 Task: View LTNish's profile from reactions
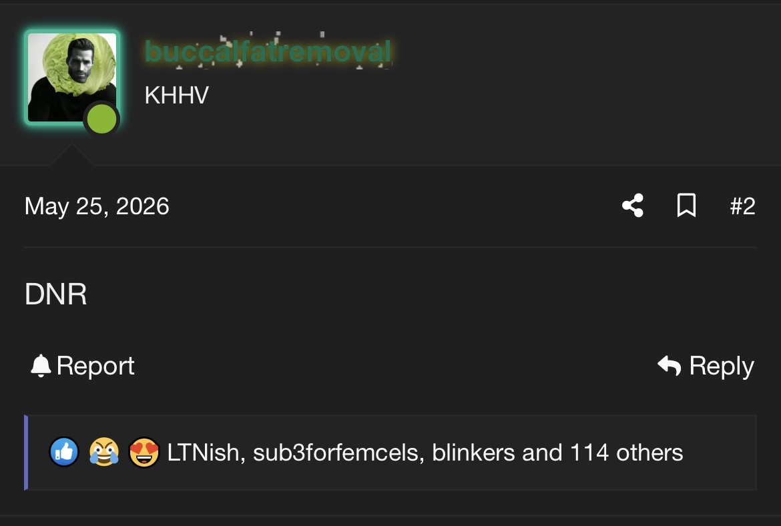pyautogui.click(x=203, y=453)
